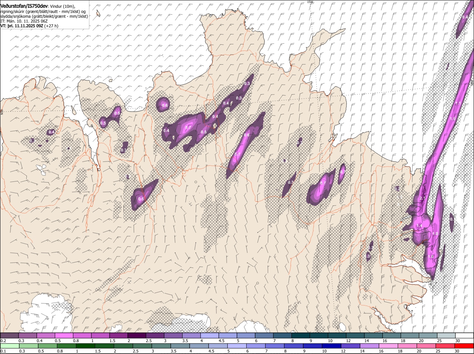474x354 pixels.
Task: Click upper legend swatch between 0.2 and 0.3
Action: click(9, 335)
